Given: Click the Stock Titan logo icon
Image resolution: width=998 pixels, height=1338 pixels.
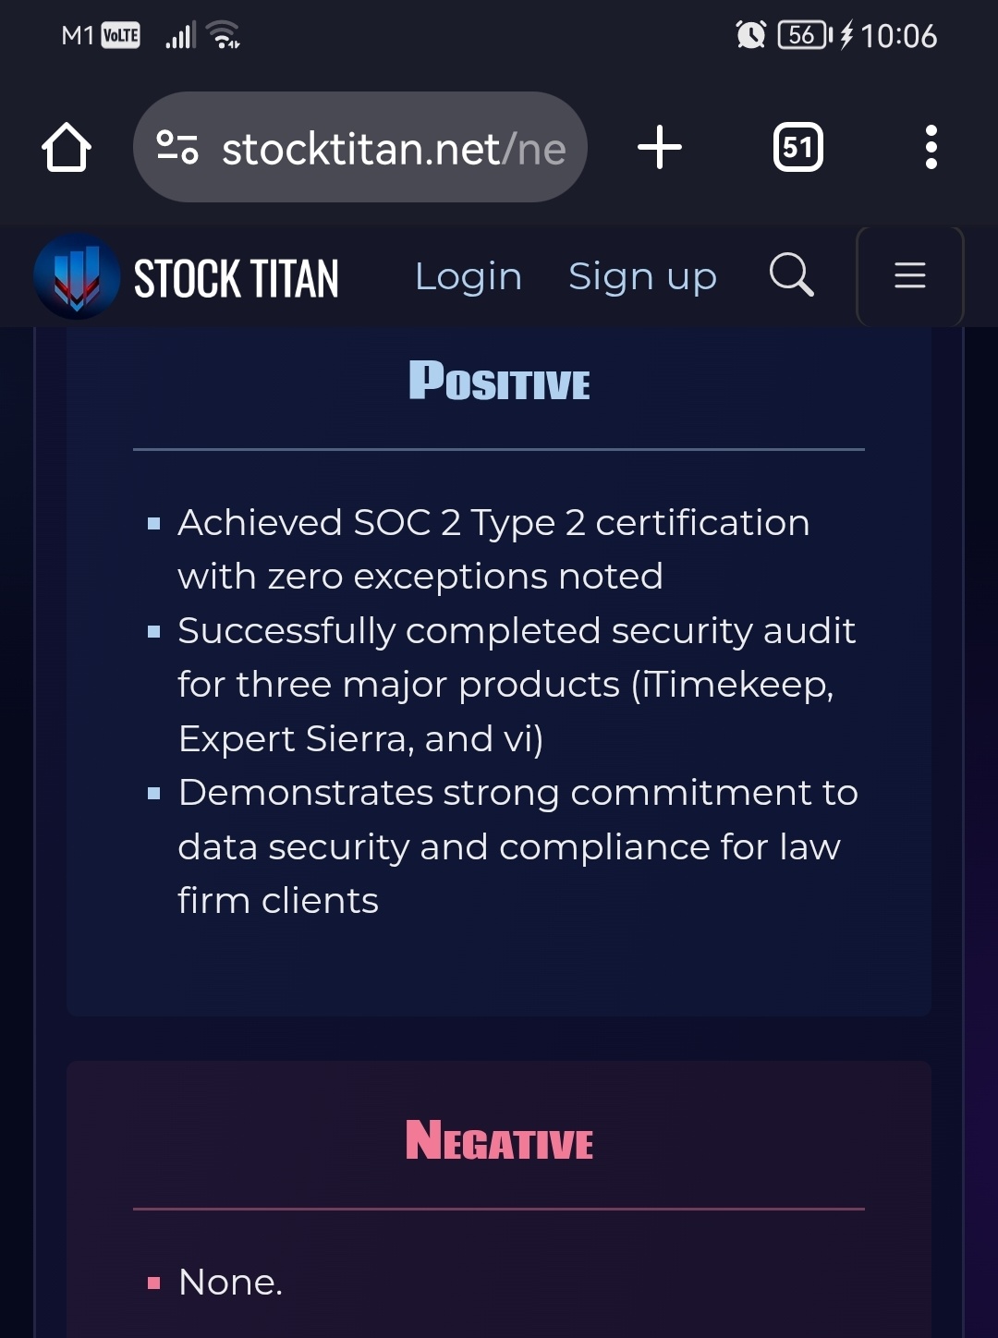Looking at the screenshot, I should [77, 276].
